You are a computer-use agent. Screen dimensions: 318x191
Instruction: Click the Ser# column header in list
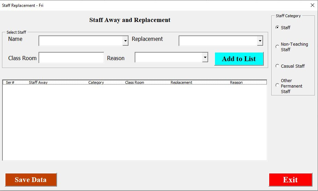10,82
